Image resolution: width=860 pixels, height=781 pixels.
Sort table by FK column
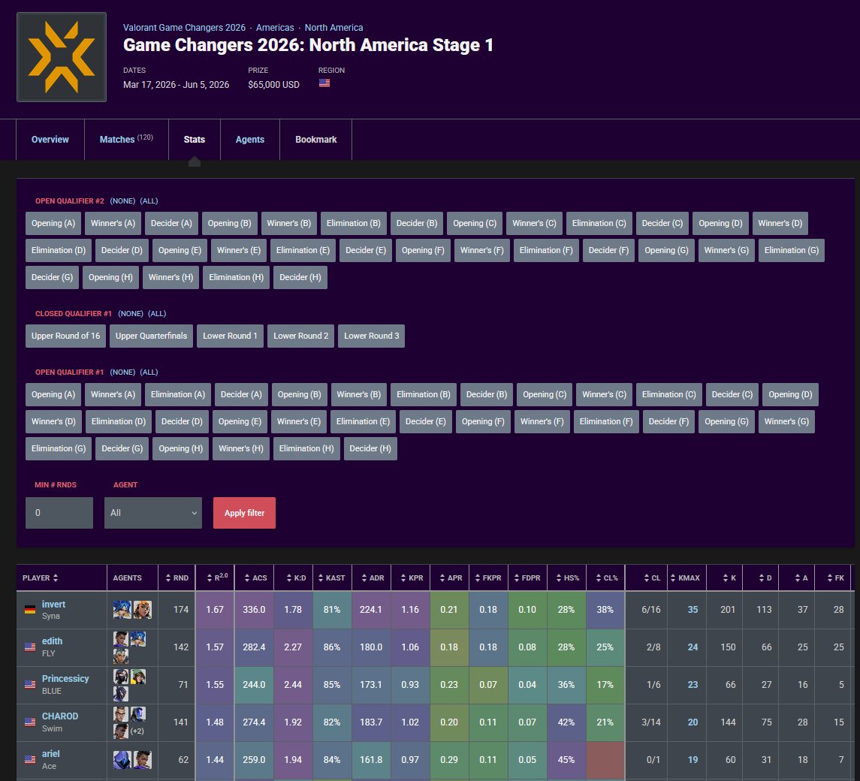pos(834,578)
